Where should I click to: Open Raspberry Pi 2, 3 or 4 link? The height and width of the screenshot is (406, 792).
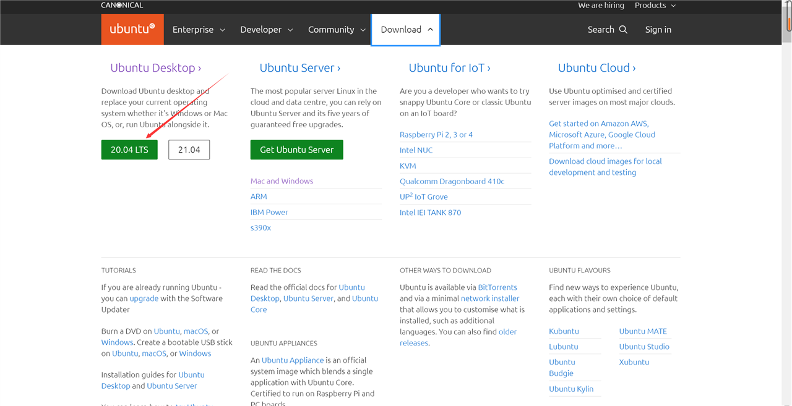point(436,135)
